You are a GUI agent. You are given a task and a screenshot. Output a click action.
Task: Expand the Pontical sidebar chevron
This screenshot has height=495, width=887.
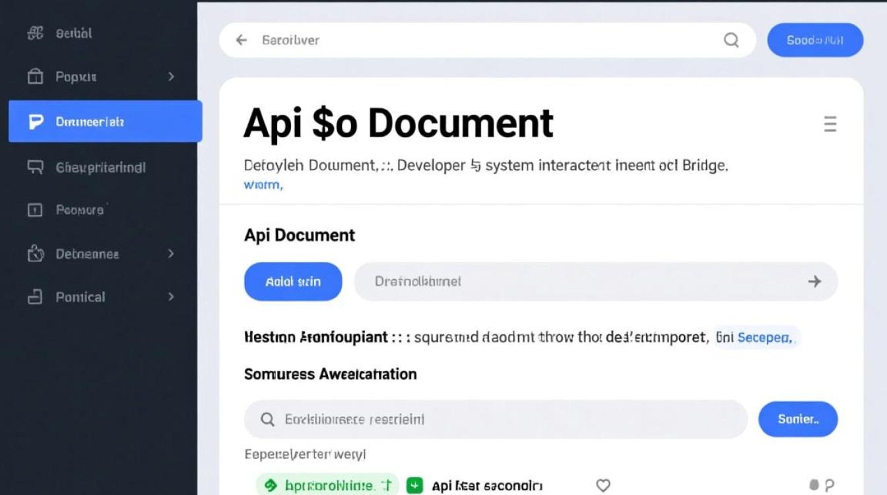171,297
